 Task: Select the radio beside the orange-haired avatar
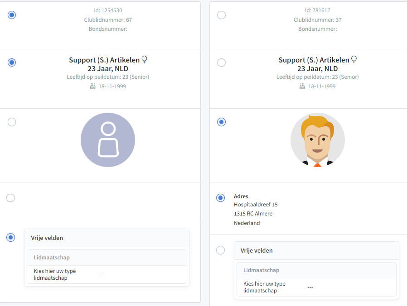[221, 122]
